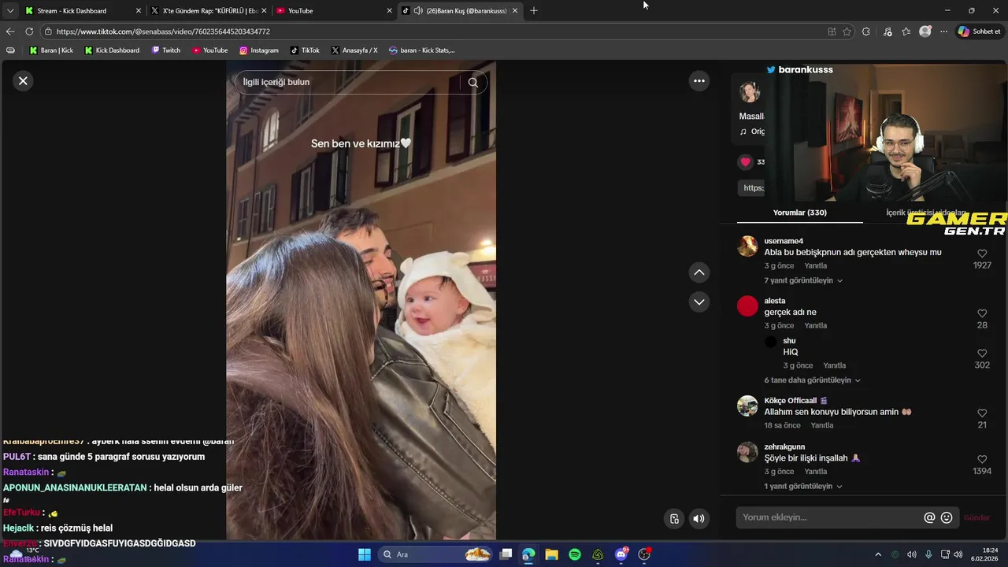The height and width of the screenshot is (567, 1008).
Task: Click the İlgili içeriği bulun search field
Action: (346, 82)
